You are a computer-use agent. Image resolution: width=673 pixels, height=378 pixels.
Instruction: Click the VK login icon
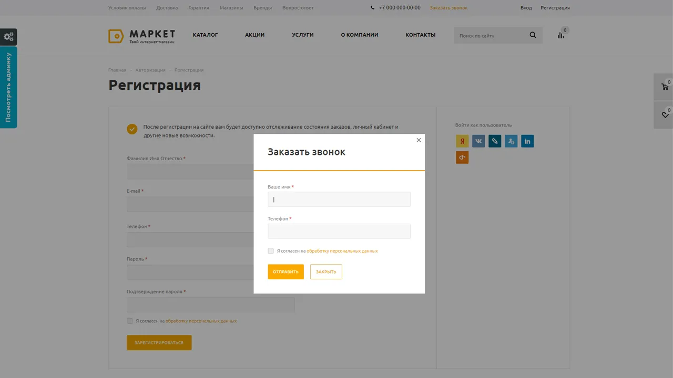(x=478, y=141)
